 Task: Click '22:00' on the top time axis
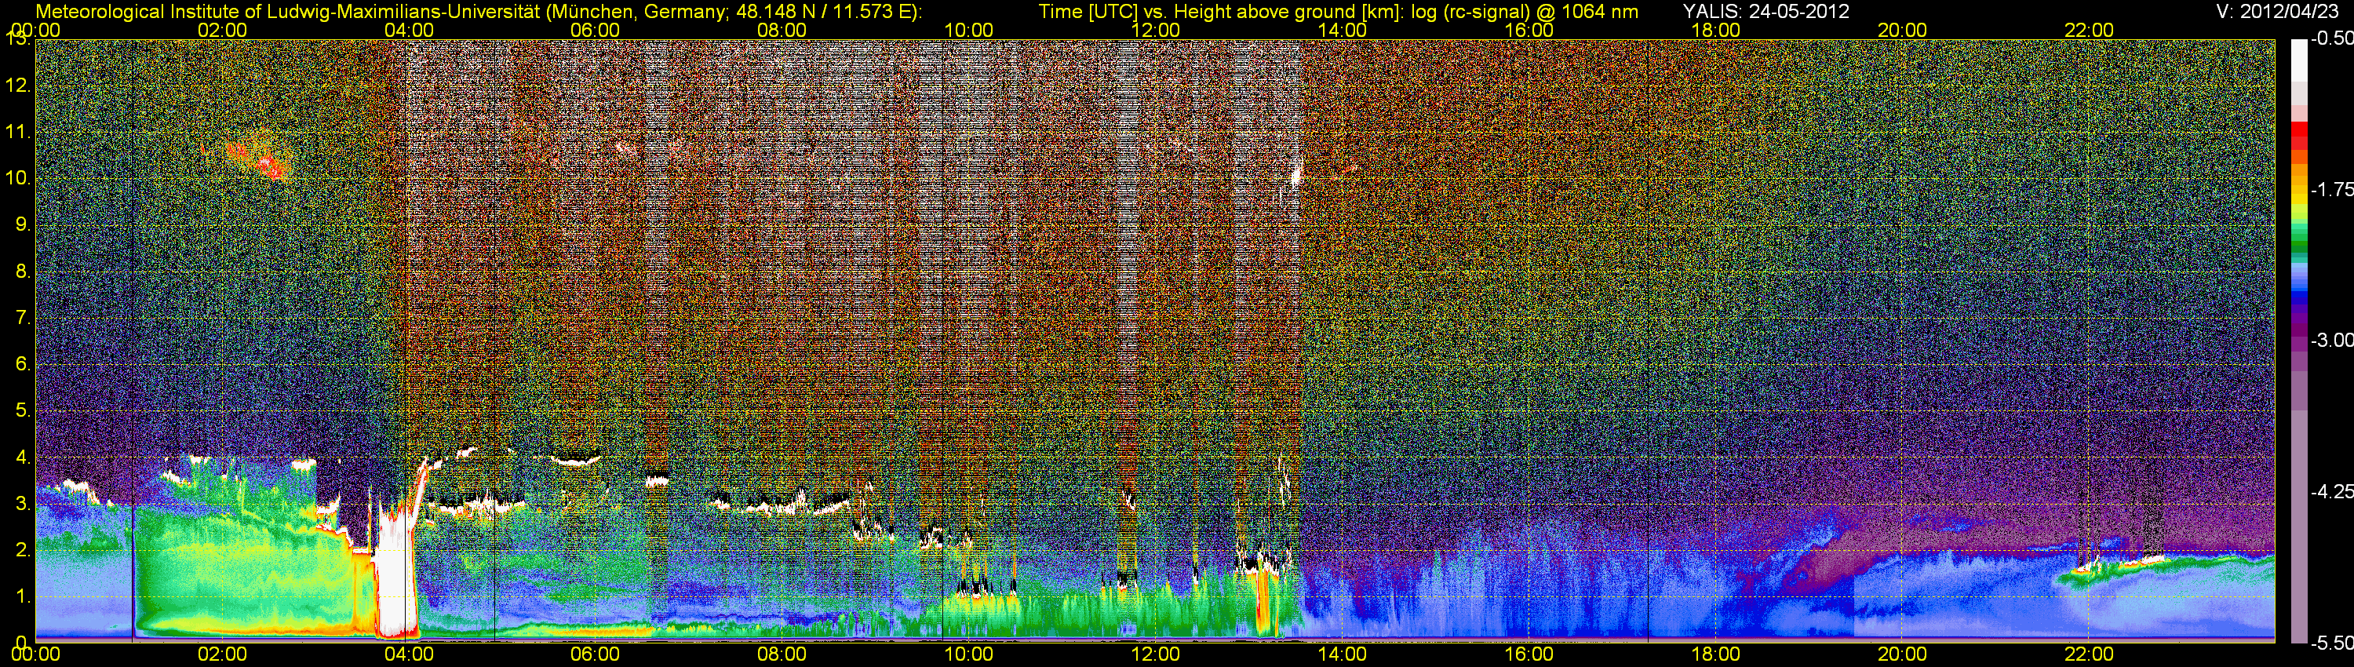click(2089, 30)
